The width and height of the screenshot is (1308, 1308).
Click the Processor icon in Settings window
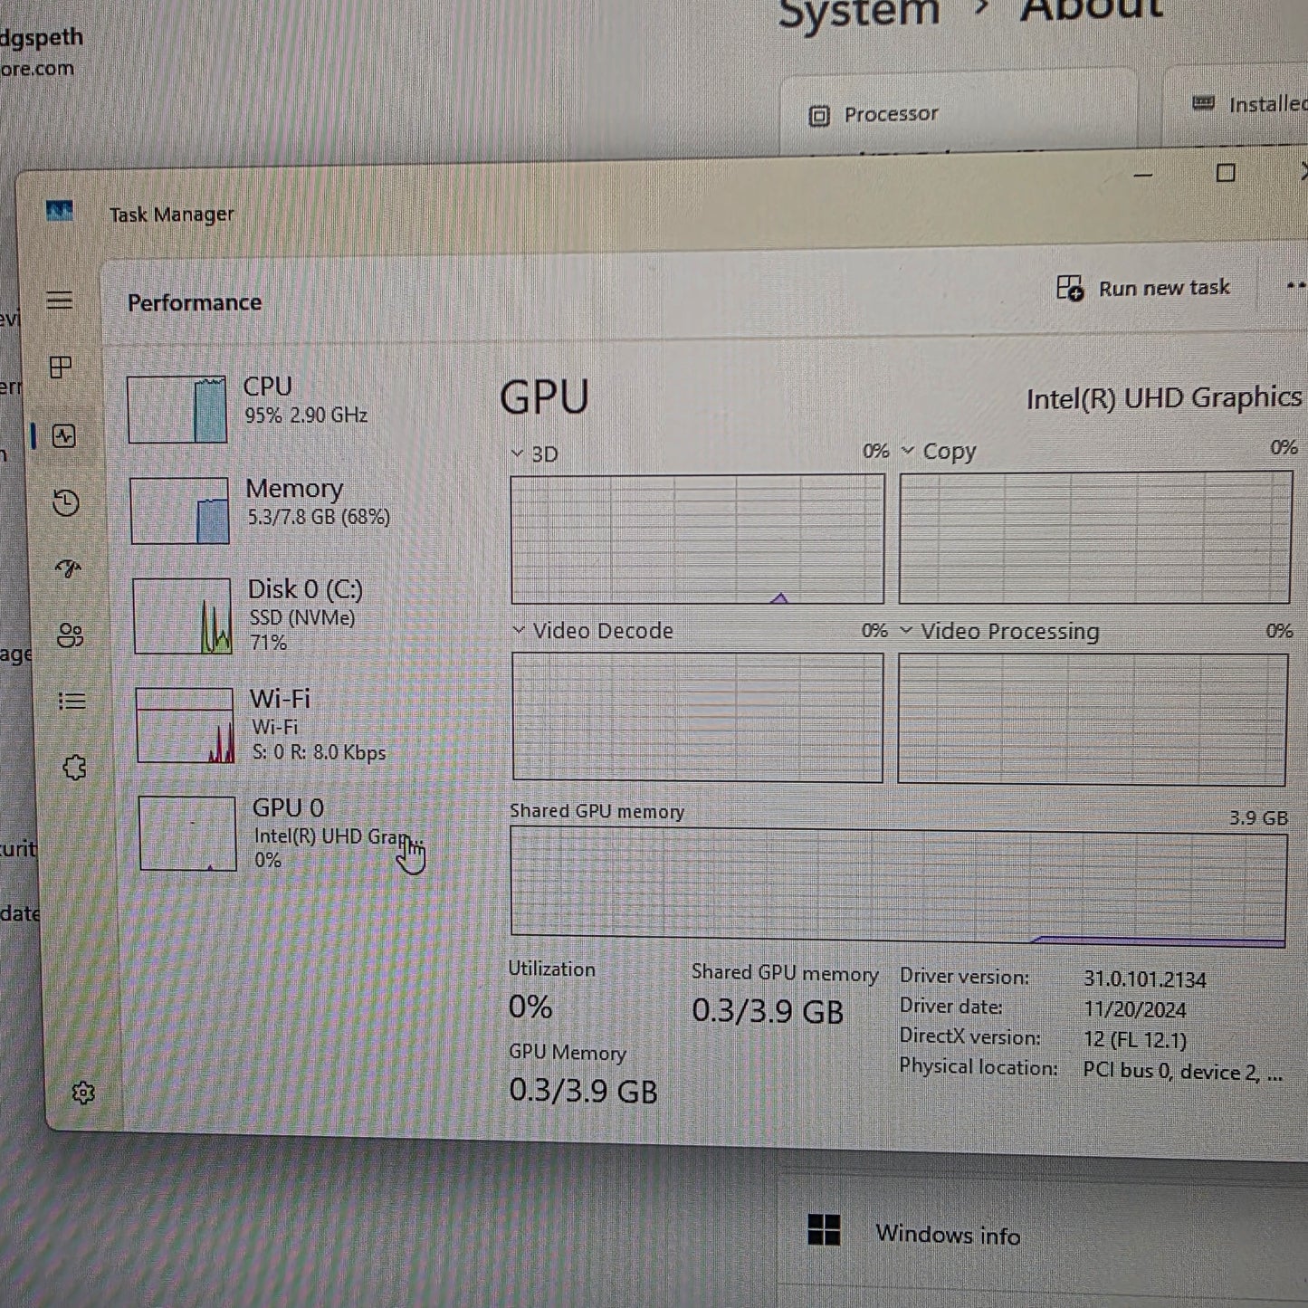[x=819, y=116]
